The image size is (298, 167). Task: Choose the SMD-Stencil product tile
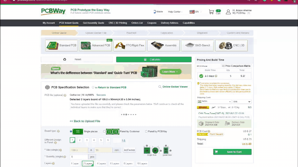197,45
